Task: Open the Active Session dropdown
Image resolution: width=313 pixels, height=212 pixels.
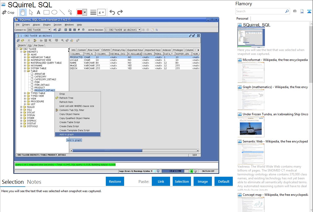Action: tap(123, 30)
